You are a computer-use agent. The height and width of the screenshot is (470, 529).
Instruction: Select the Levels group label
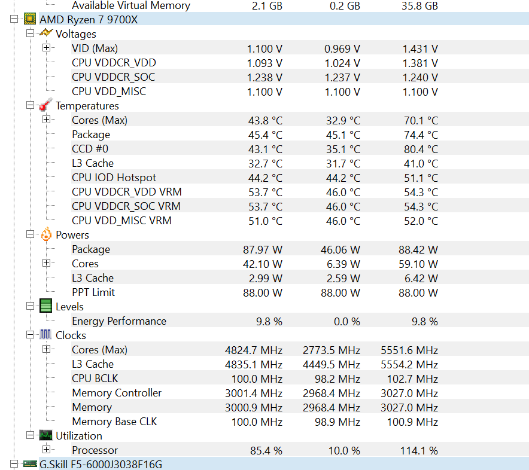pos(69,307)
